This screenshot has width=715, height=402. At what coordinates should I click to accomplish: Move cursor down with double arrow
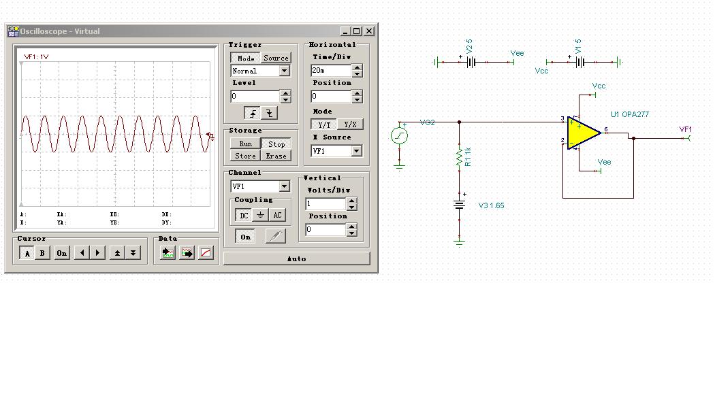click(133, 253)
